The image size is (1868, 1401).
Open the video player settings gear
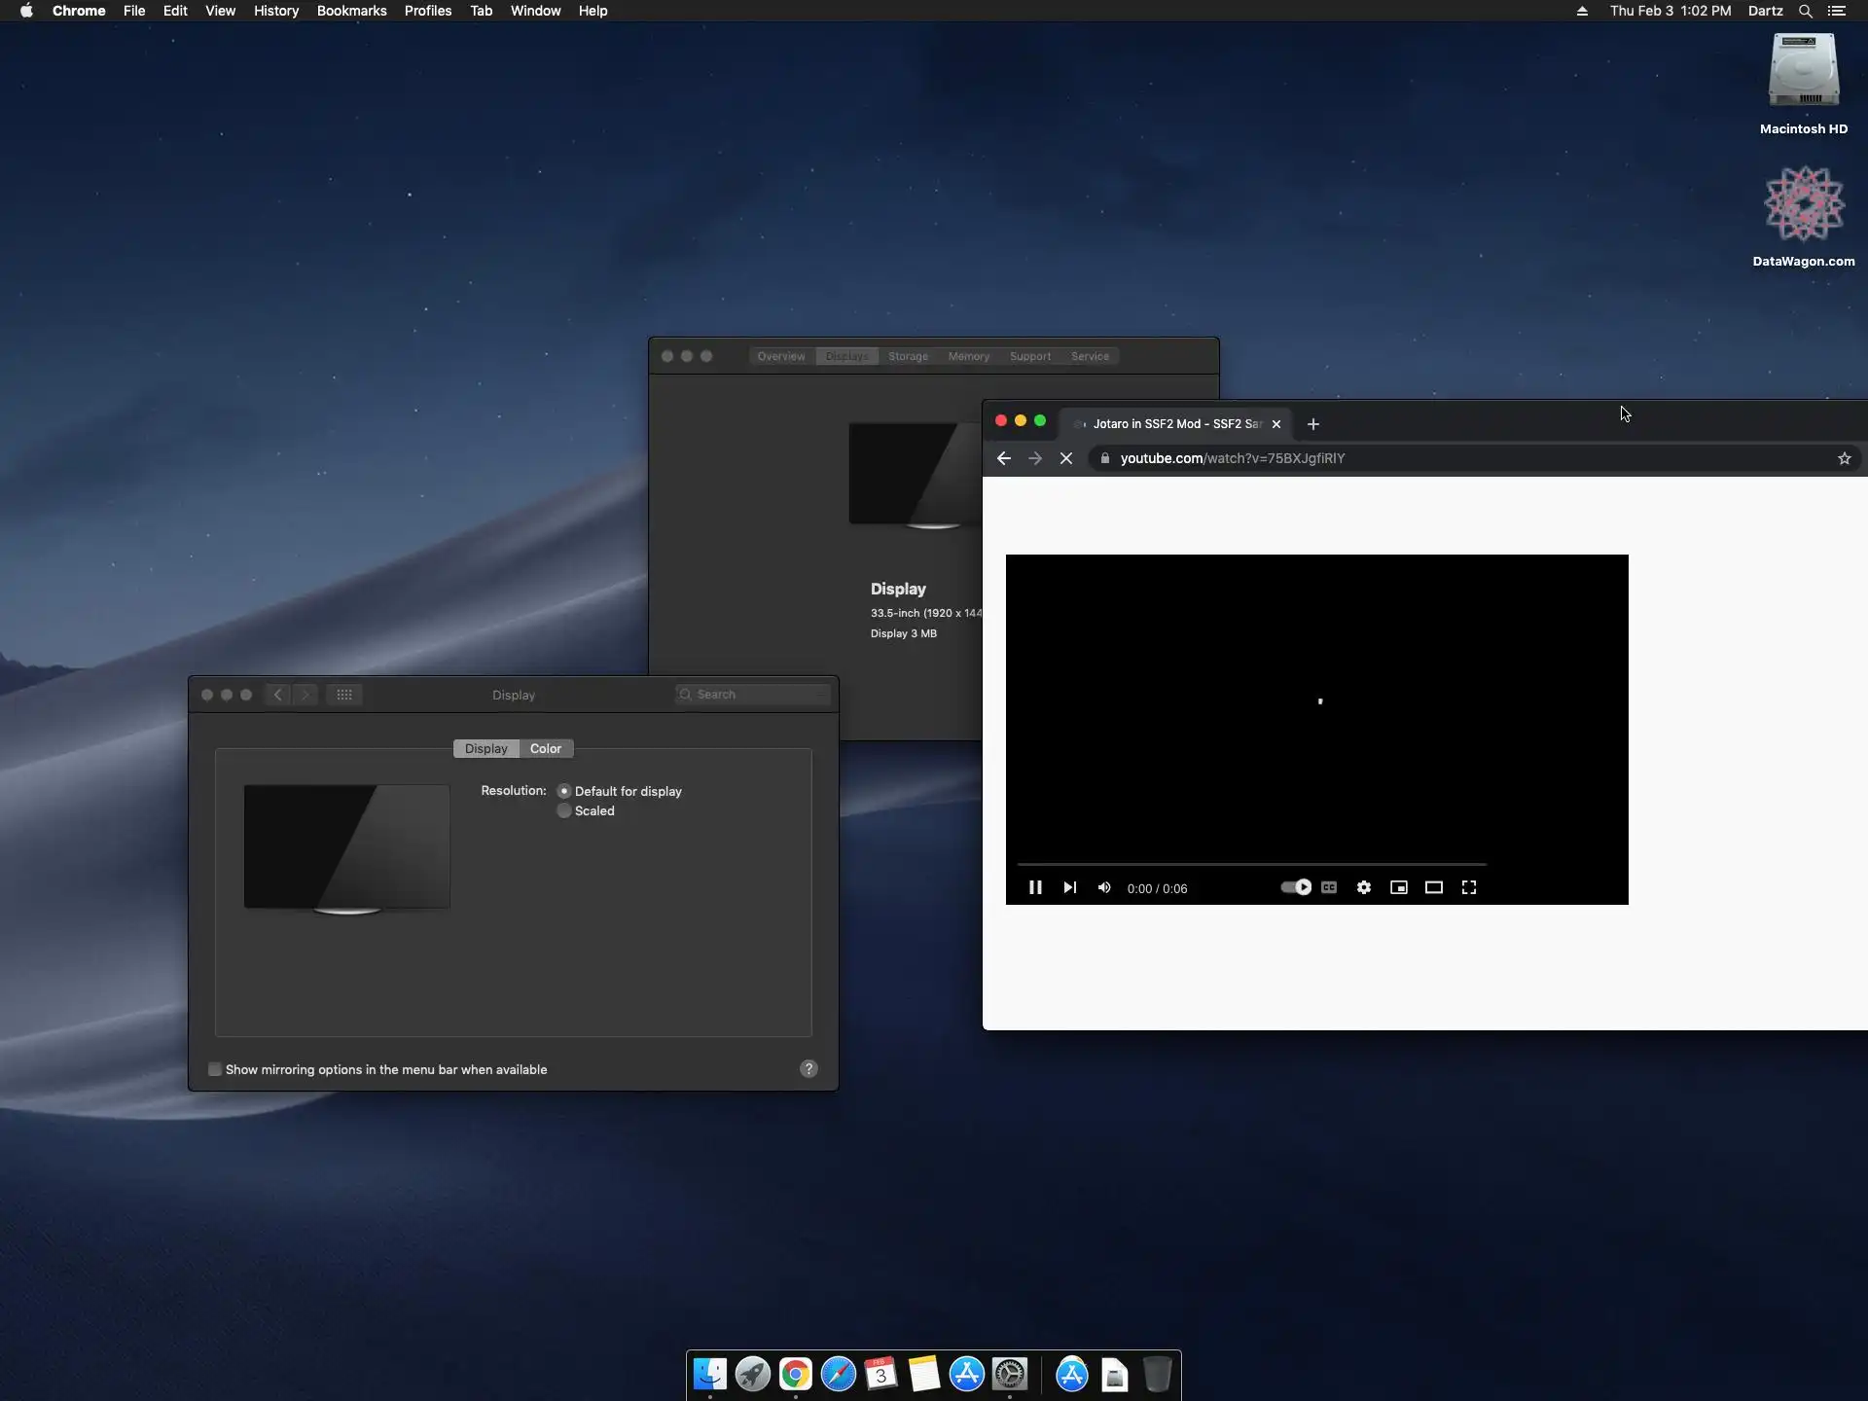[x=1364, y=887]
